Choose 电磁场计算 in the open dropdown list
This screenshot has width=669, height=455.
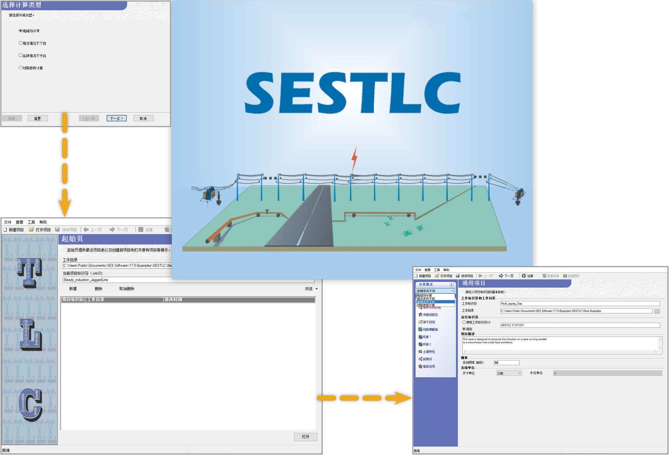tap(435, 295)
